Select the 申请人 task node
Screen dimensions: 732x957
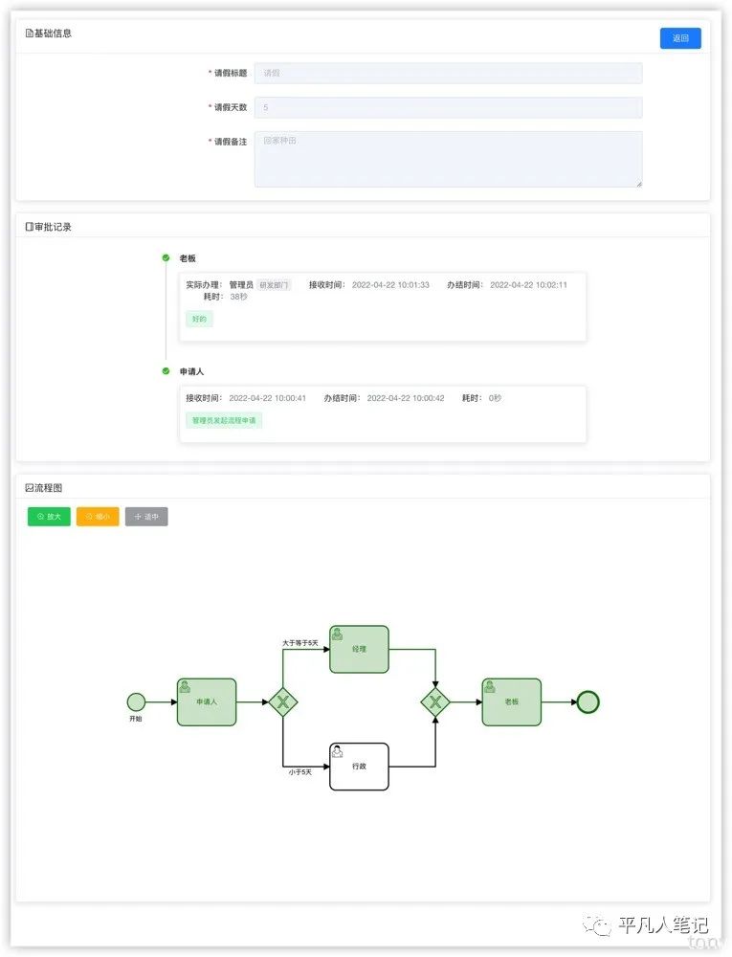(x=206, y=701)
